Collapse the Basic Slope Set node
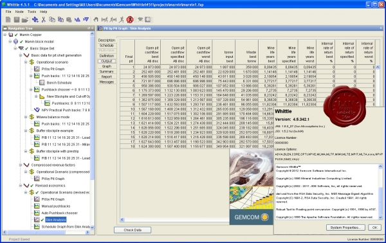The height and width of the screenshot is (243, 386). (x=15, y=48)
